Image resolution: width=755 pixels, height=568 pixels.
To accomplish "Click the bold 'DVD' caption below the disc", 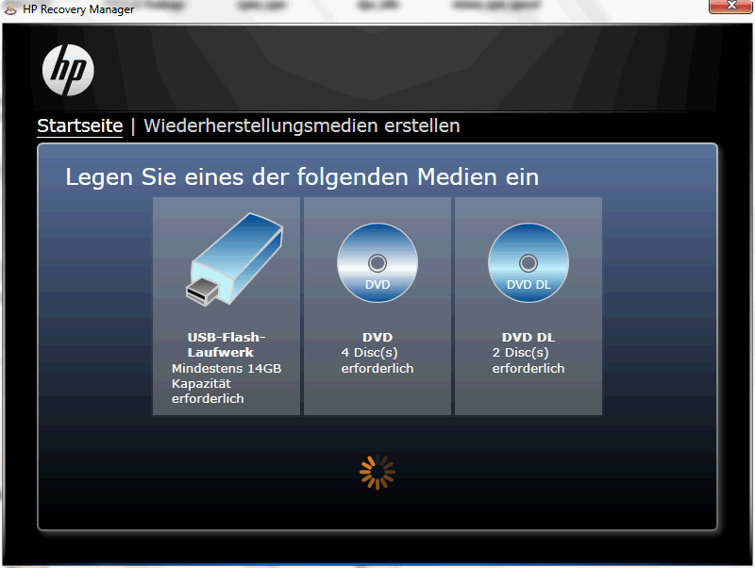I will (377, 338).
